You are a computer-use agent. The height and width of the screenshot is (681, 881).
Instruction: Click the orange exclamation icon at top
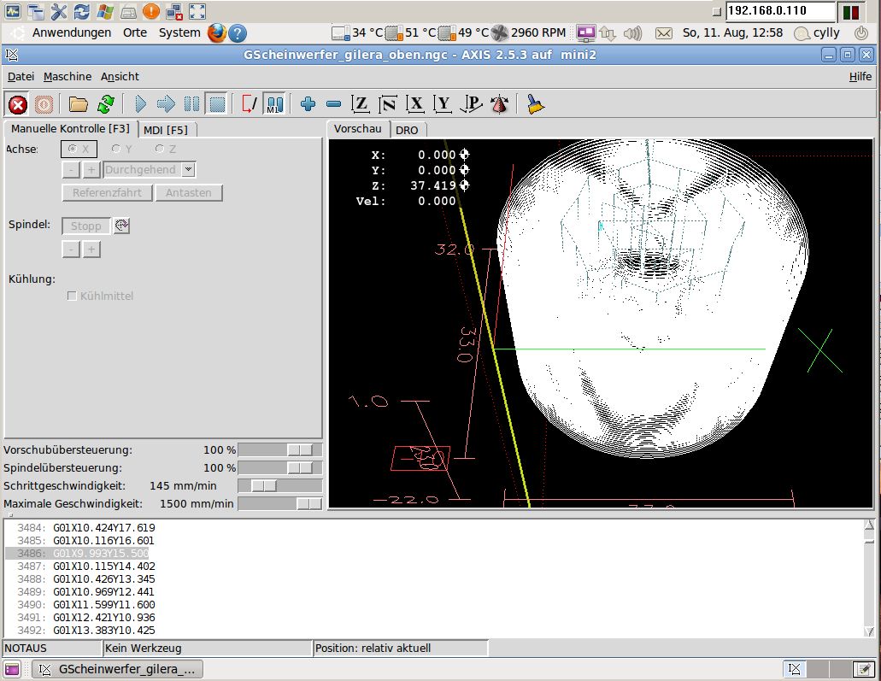coord(150,11)
